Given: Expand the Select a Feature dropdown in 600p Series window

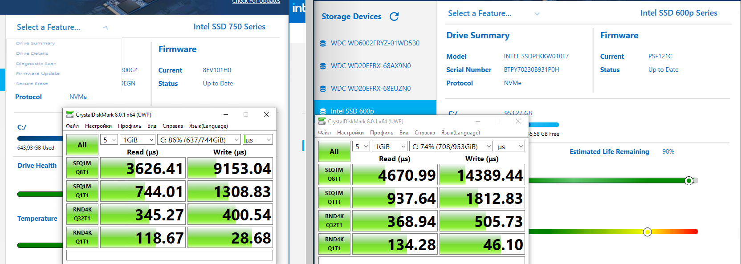Looking at the screenshot, I should (537, 14).
